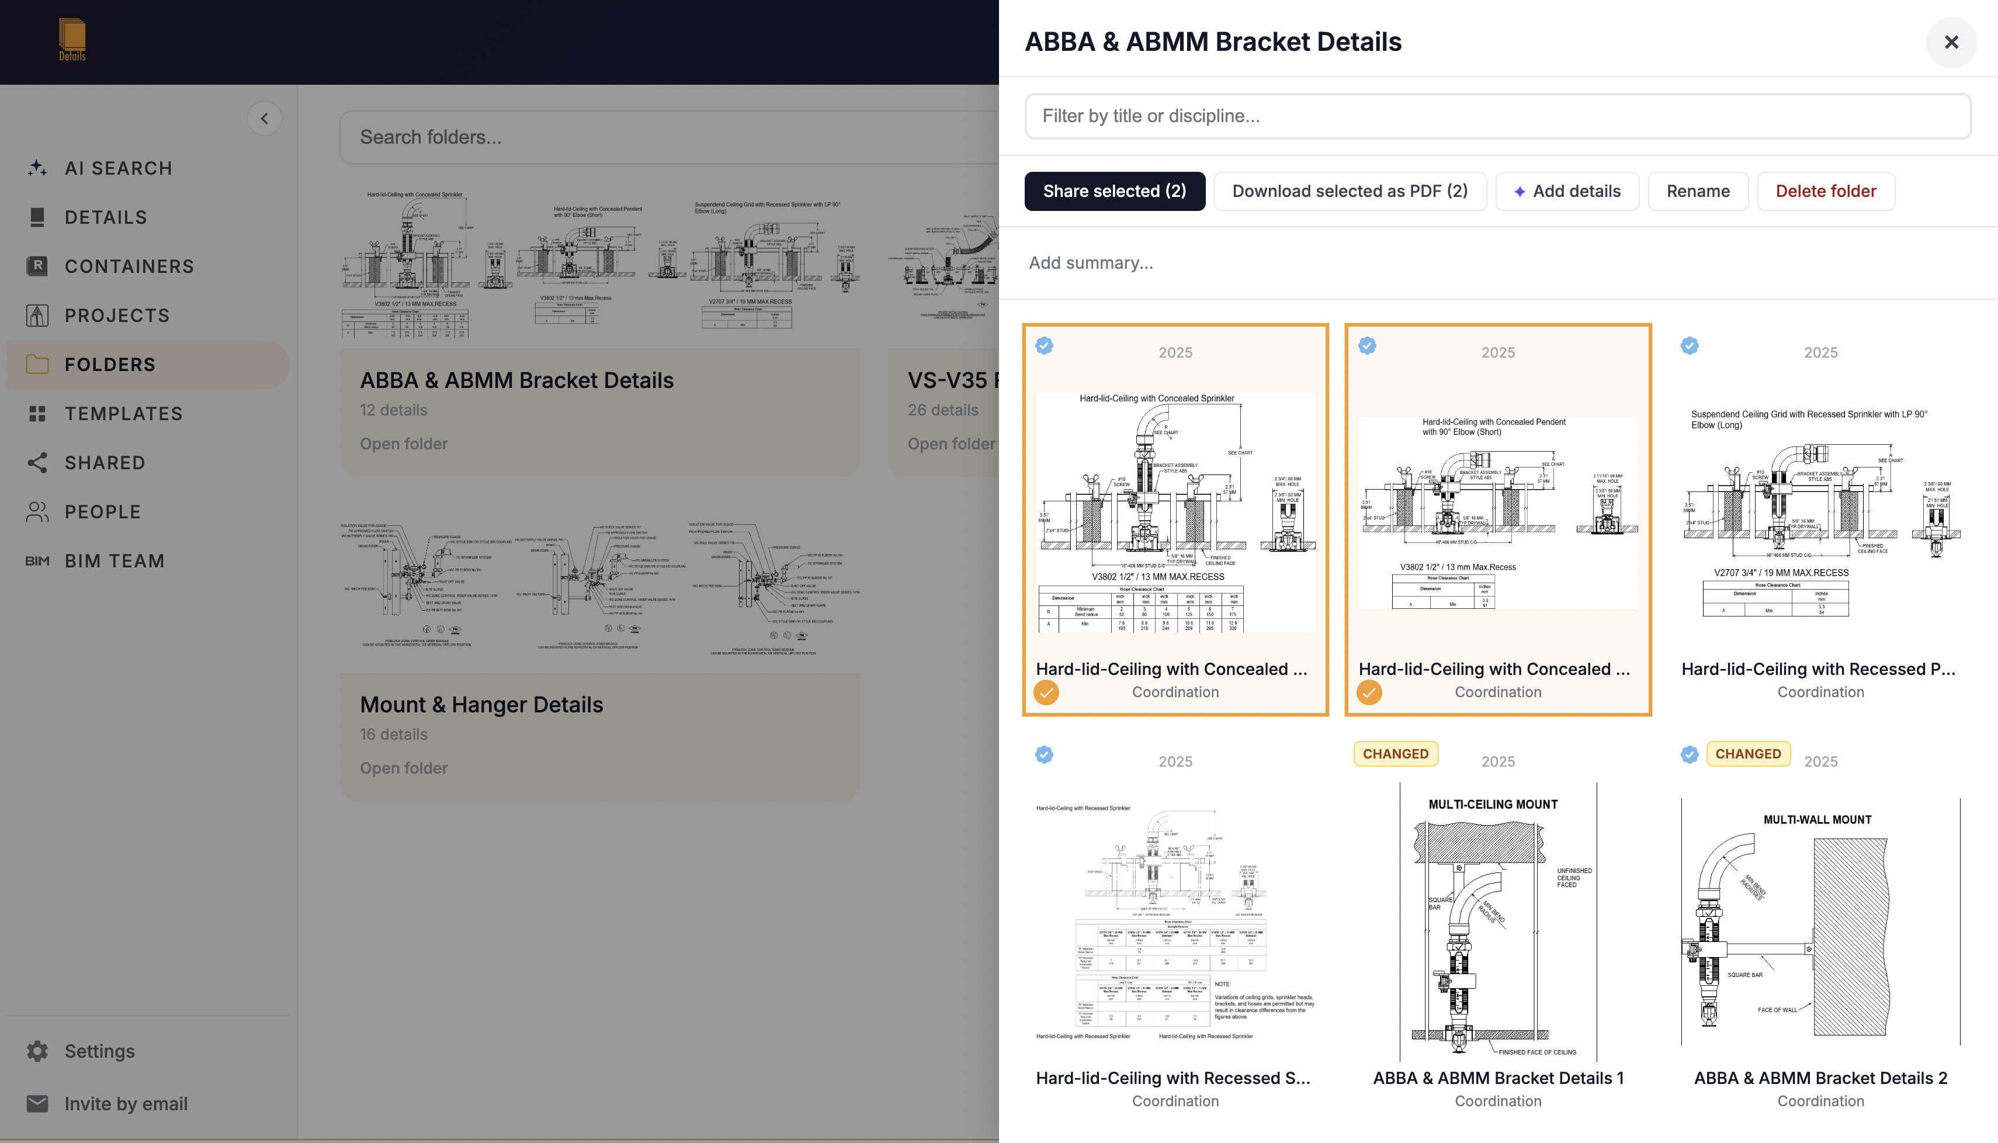The height and width of the screenshot is (1143, 1998).
Task: Click the Search folders field
Action: (x=670, y=137)
